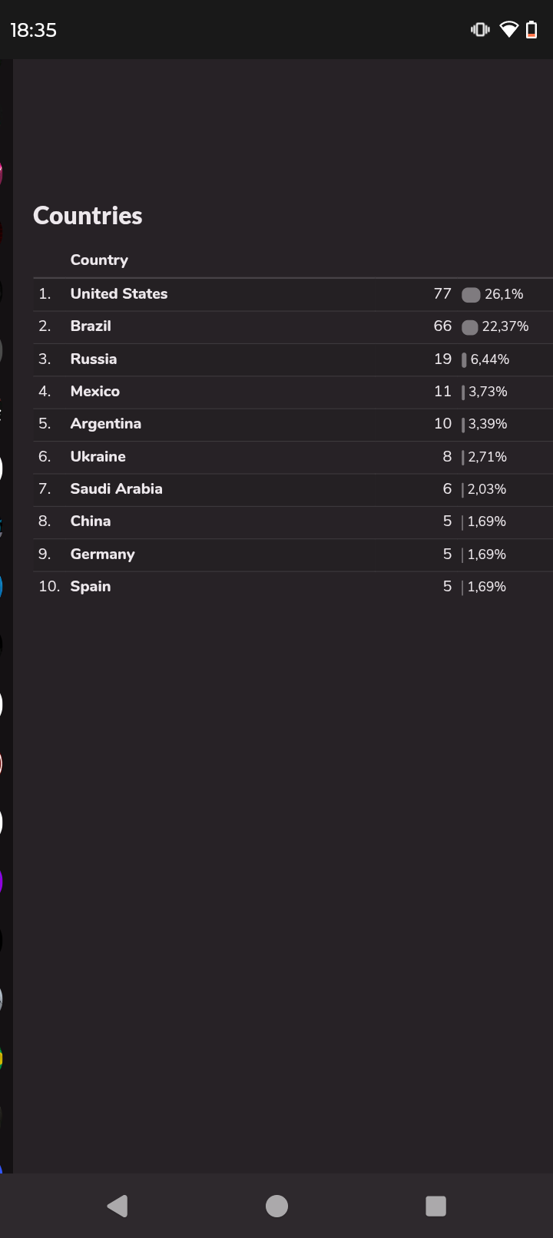Select Russia in the countries list

click(x=293, y=359)
